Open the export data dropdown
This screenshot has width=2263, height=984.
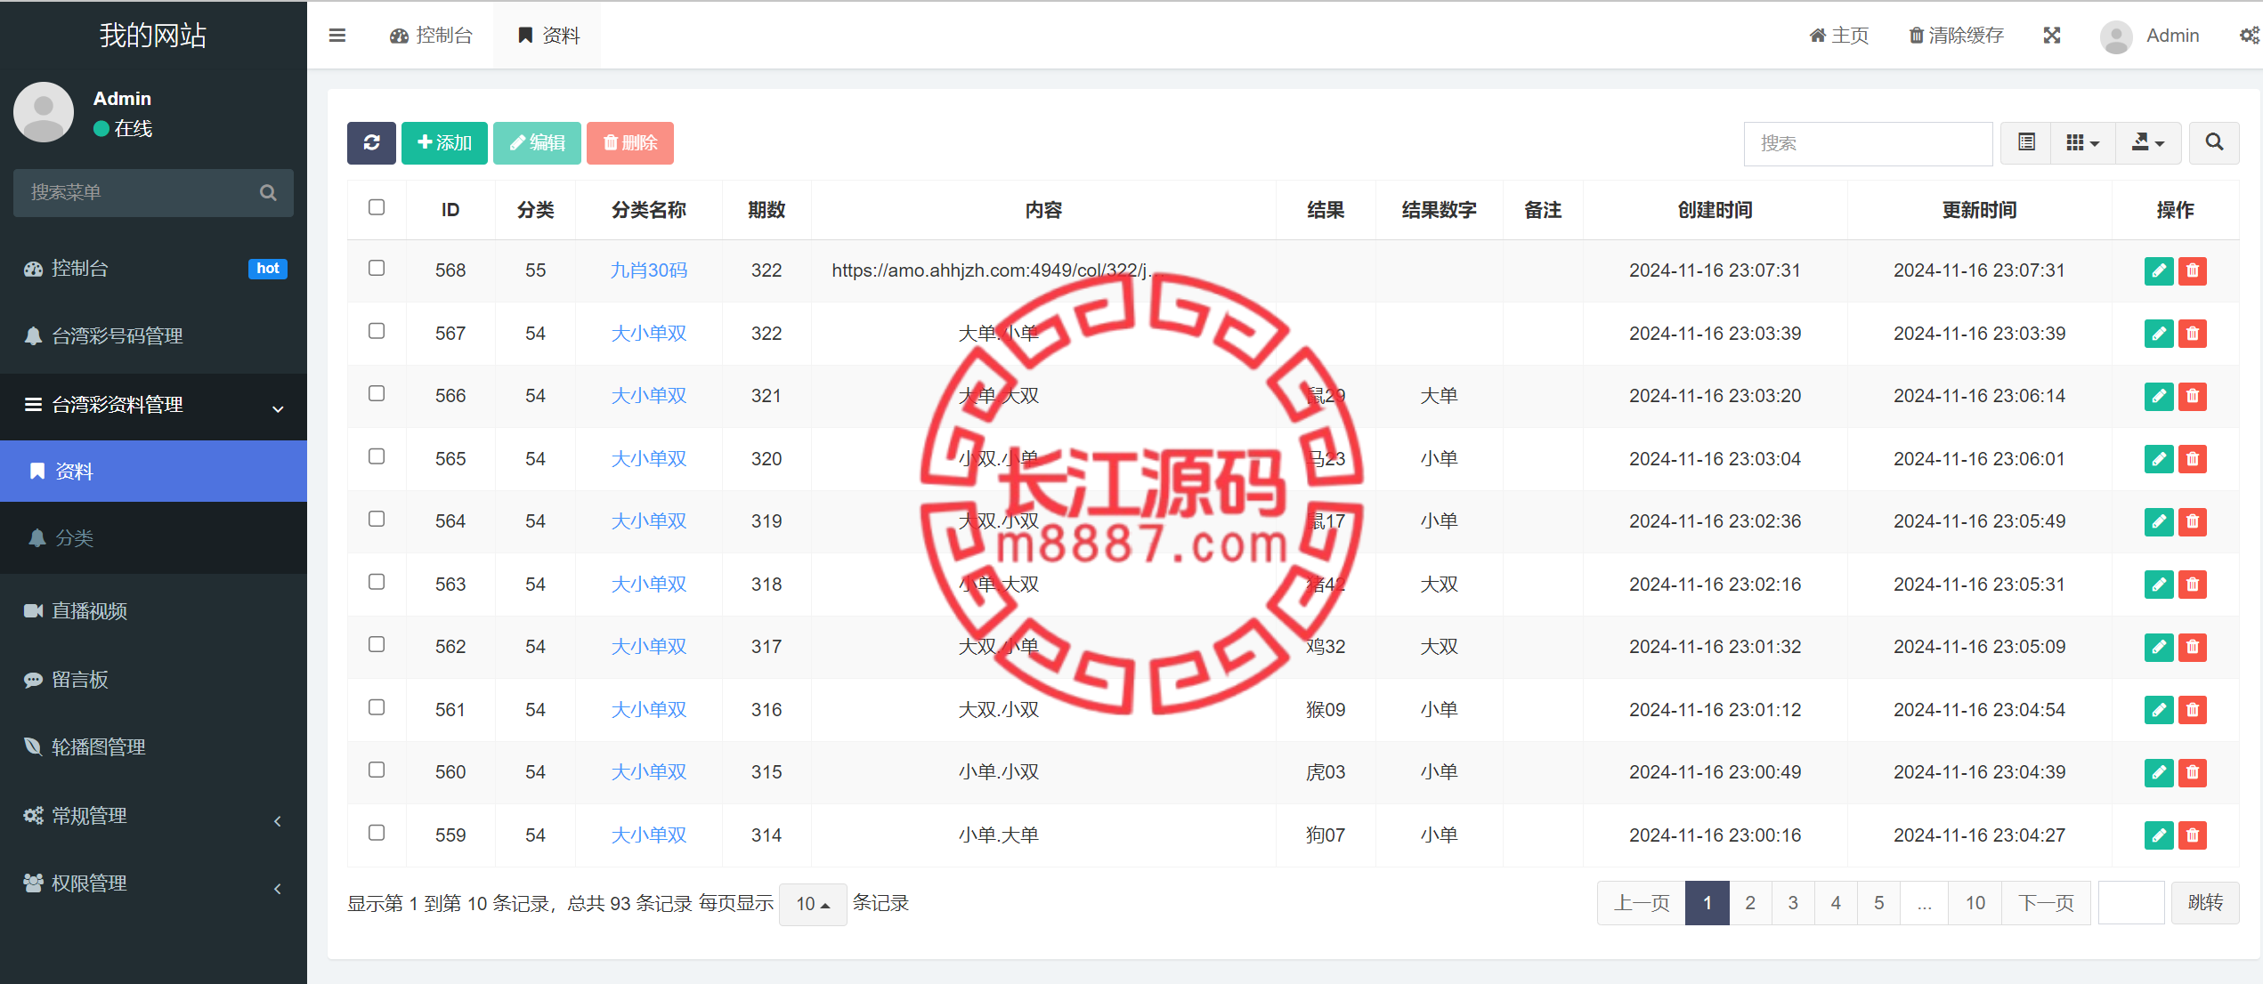[x=2148, y=143]
